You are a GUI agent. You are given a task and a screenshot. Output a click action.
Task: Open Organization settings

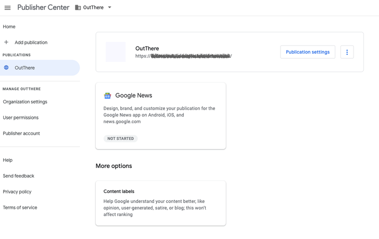pos(25,102)
